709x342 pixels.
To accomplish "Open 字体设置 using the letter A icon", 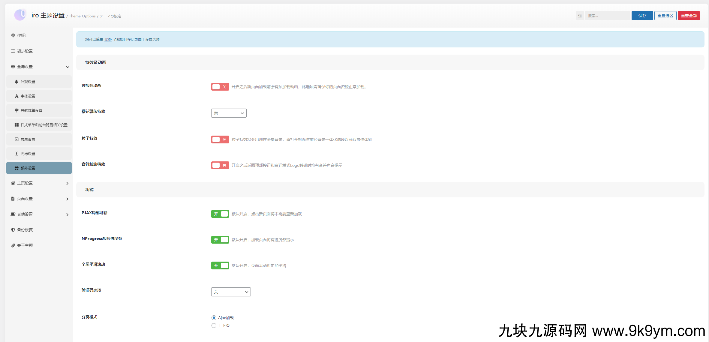I will pyautogui.click(x=17, y=96).
